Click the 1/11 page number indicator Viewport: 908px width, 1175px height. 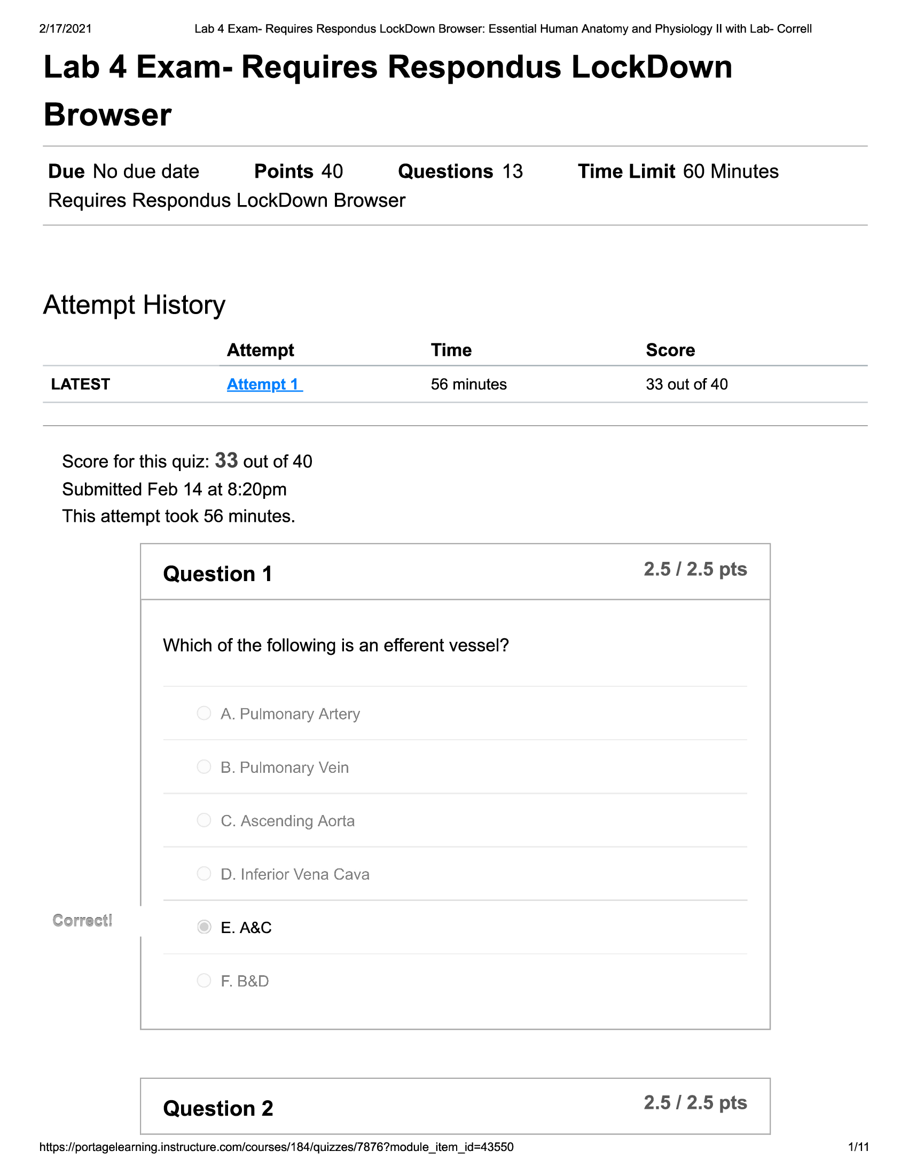858,1147
